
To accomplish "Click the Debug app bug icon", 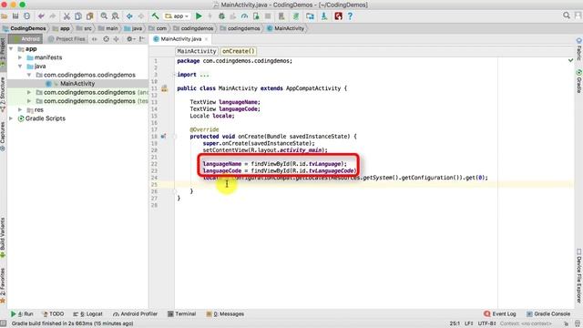I will click(221, 16).
